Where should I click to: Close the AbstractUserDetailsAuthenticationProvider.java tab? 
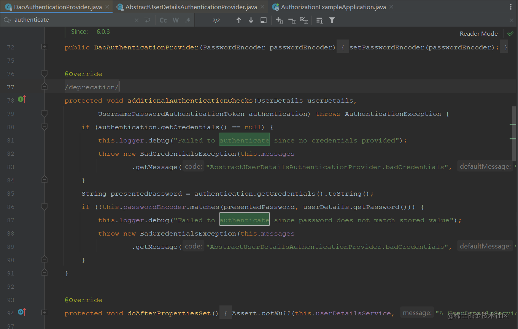click(262, 7)
